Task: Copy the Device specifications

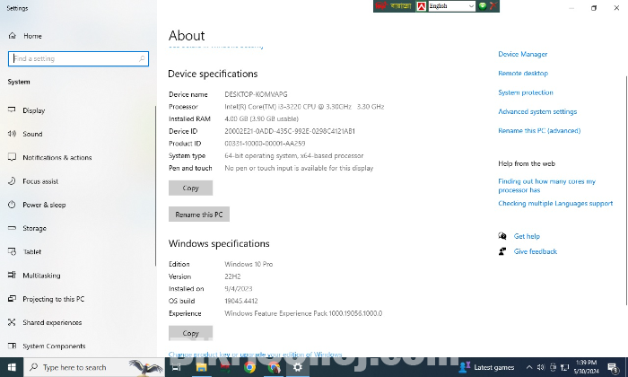Action: [190, 188]
